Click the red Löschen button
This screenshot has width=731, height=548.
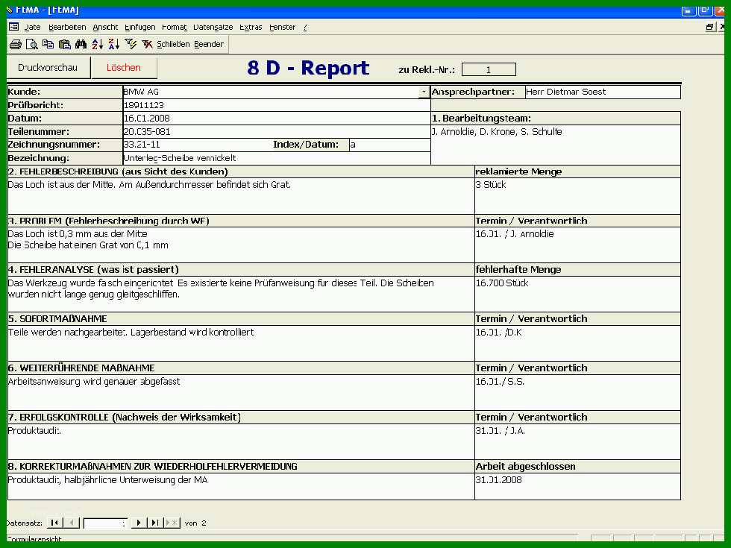click(124, 68)
